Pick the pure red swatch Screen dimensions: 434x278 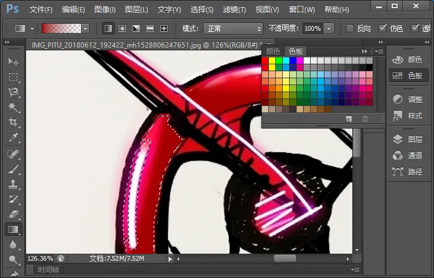click(x=265, y=60)
